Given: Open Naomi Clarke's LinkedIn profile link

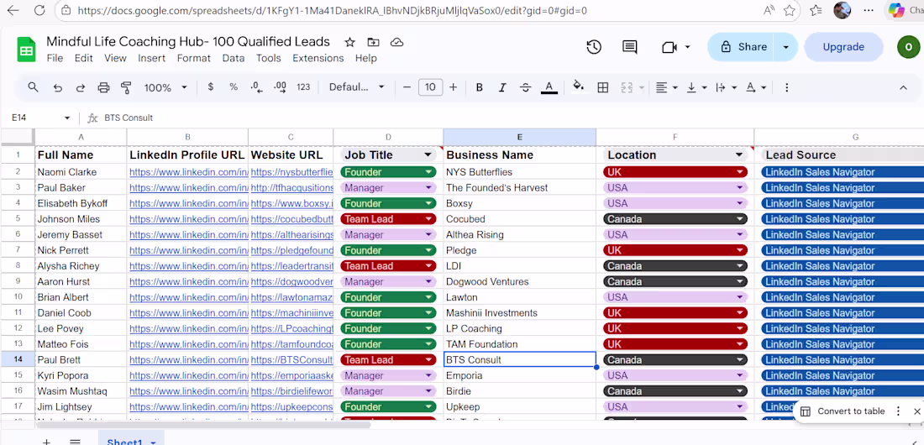Looking at the screenshot, I should pyautogui.click(x=187, y=172).
